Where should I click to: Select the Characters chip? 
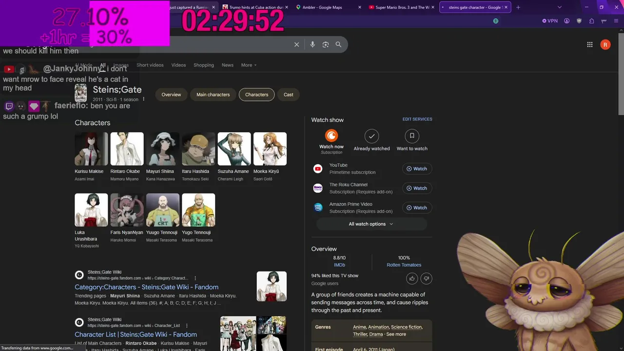click(x=257, y=95)
